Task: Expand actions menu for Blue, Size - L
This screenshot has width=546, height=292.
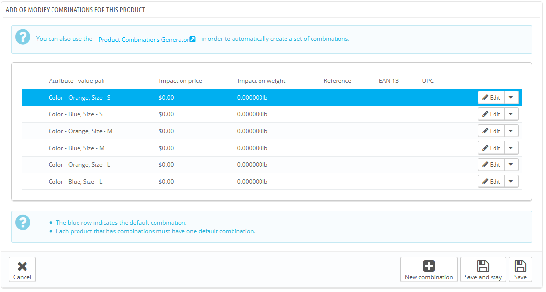Action: pos(511,182)
